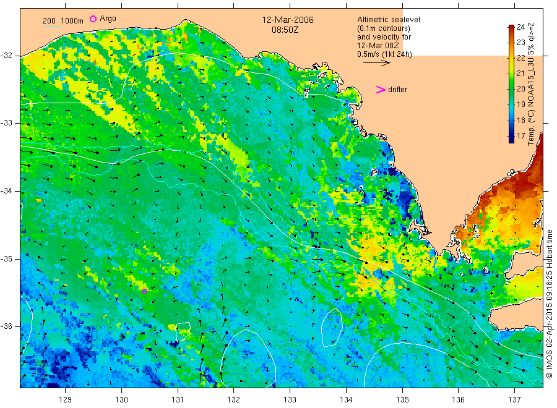
Task: Click the 20 value on temperature scale
Action: click(520, 88)
